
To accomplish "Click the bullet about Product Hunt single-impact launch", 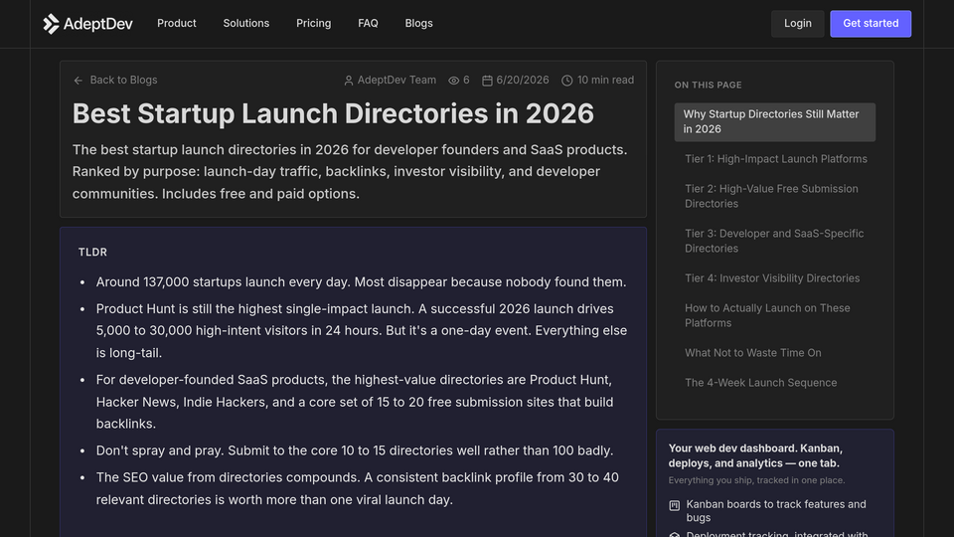I will click(362, 330).
